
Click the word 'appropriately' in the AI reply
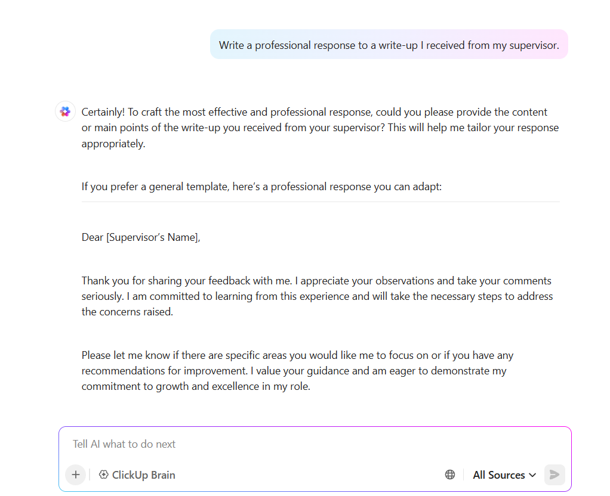[112, 144]
